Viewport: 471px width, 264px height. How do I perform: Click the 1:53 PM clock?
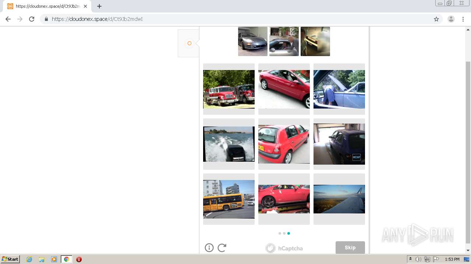click(452, 259)
